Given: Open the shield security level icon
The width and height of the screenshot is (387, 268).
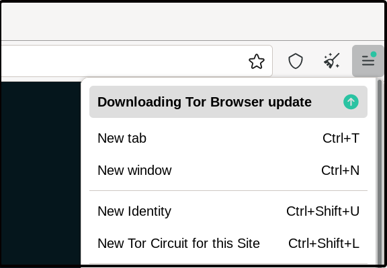Looking at the screenshot, I should click(x=296, y=61).
